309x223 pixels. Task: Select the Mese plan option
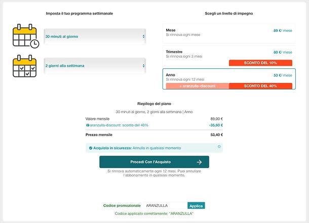click(229, 33)
